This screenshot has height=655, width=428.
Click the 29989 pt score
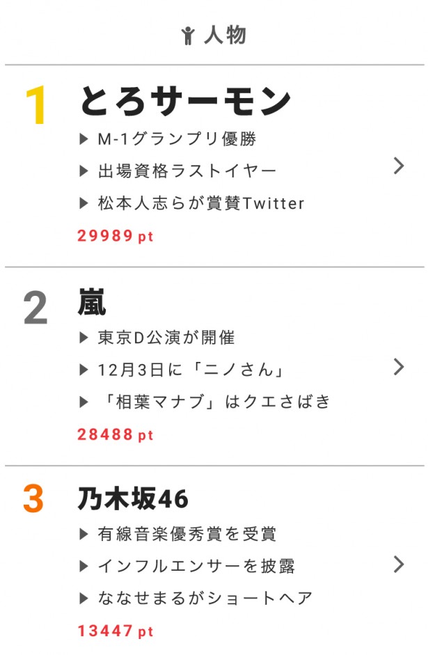(116, 236)
